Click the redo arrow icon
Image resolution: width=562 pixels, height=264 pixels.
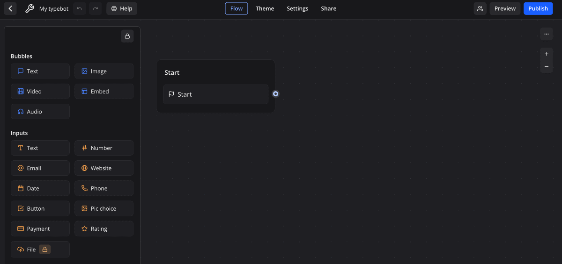point(95,8)
